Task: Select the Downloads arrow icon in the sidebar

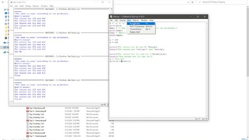Action: coord(6,17)
